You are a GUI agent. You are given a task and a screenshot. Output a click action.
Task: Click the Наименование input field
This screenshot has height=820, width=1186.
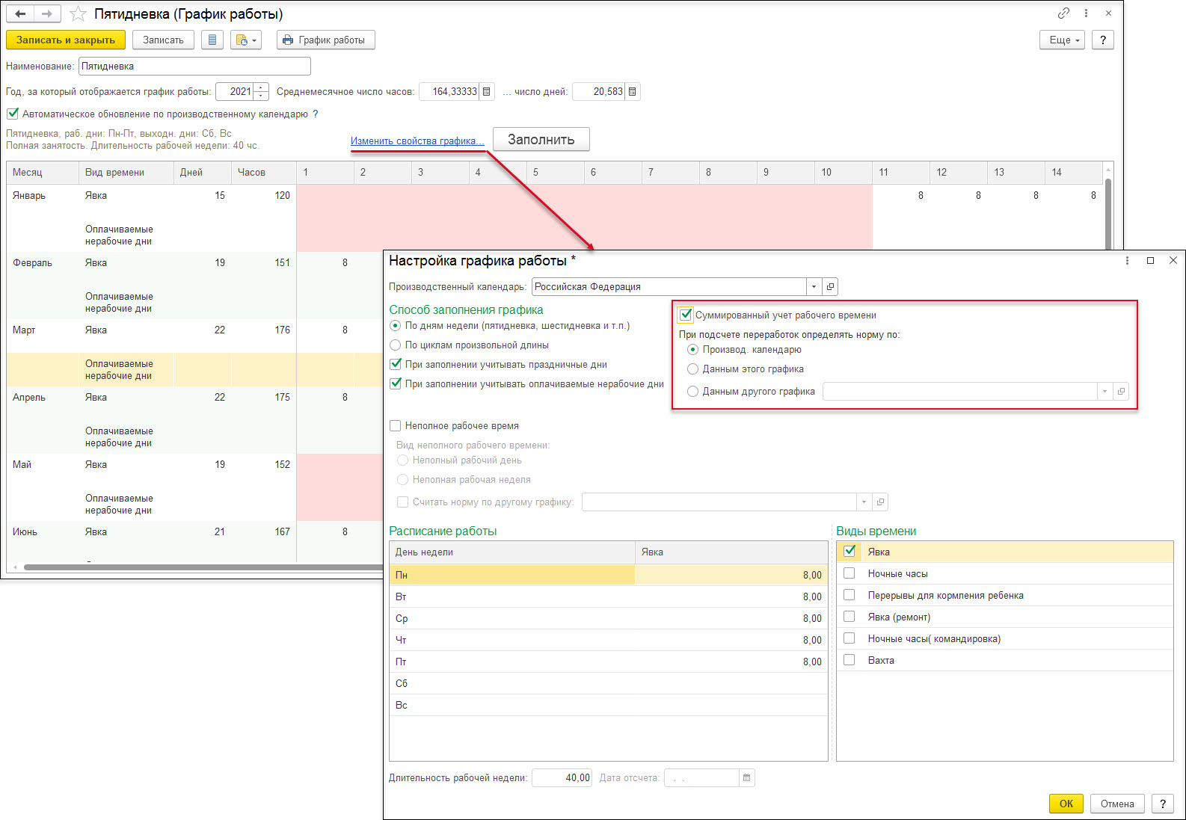[x=194, y=67]
